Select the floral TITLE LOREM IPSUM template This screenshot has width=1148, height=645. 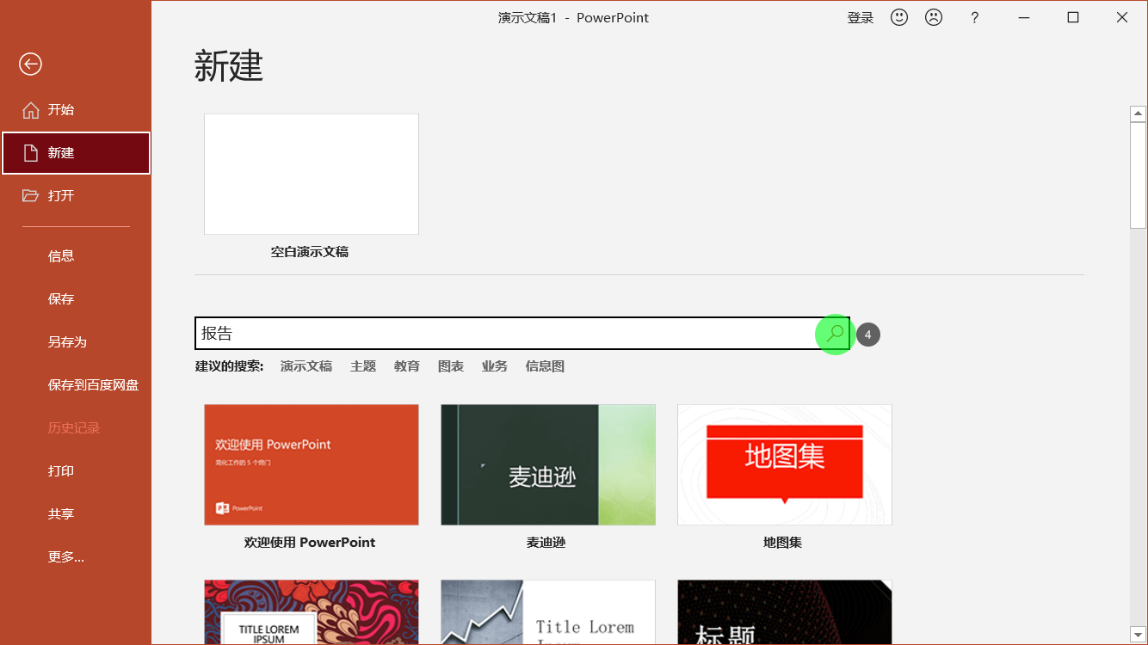coord(312,611)
